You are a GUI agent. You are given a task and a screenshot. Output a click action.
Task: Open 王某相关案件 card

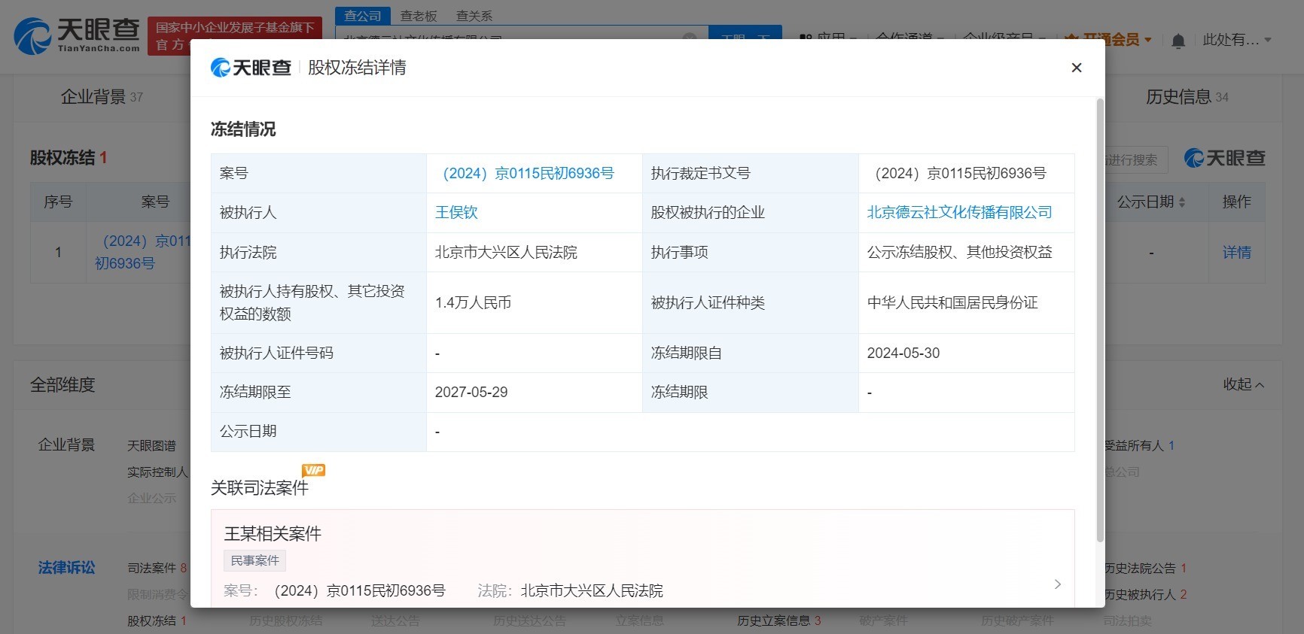click(642, 558)
